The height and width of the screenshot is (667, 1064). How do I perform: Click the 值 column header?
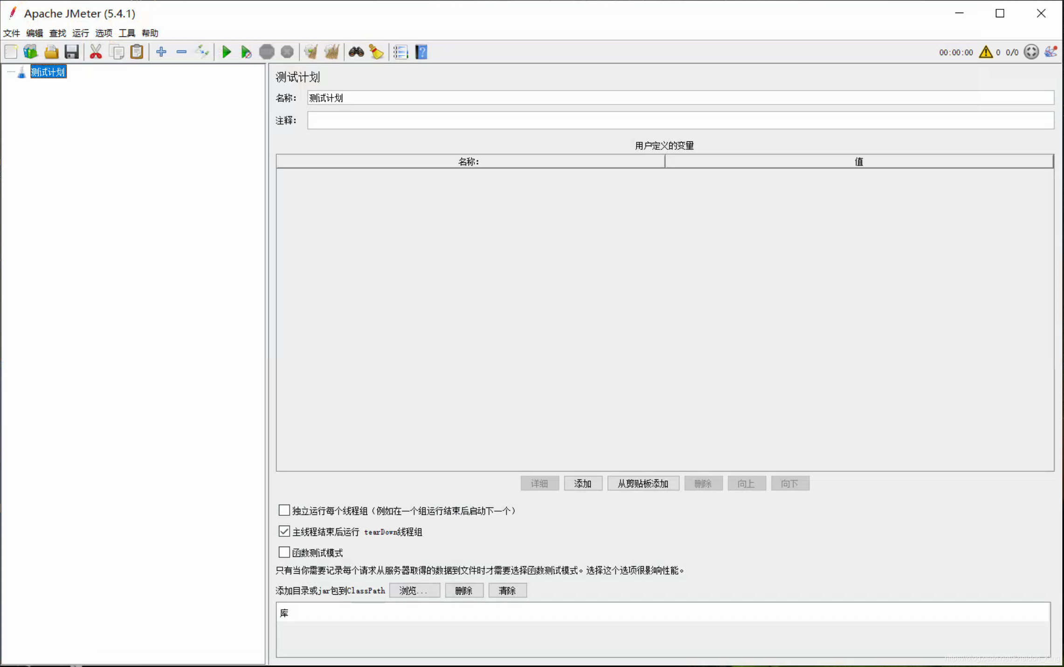pyautogui.click(x=859, y=161)
